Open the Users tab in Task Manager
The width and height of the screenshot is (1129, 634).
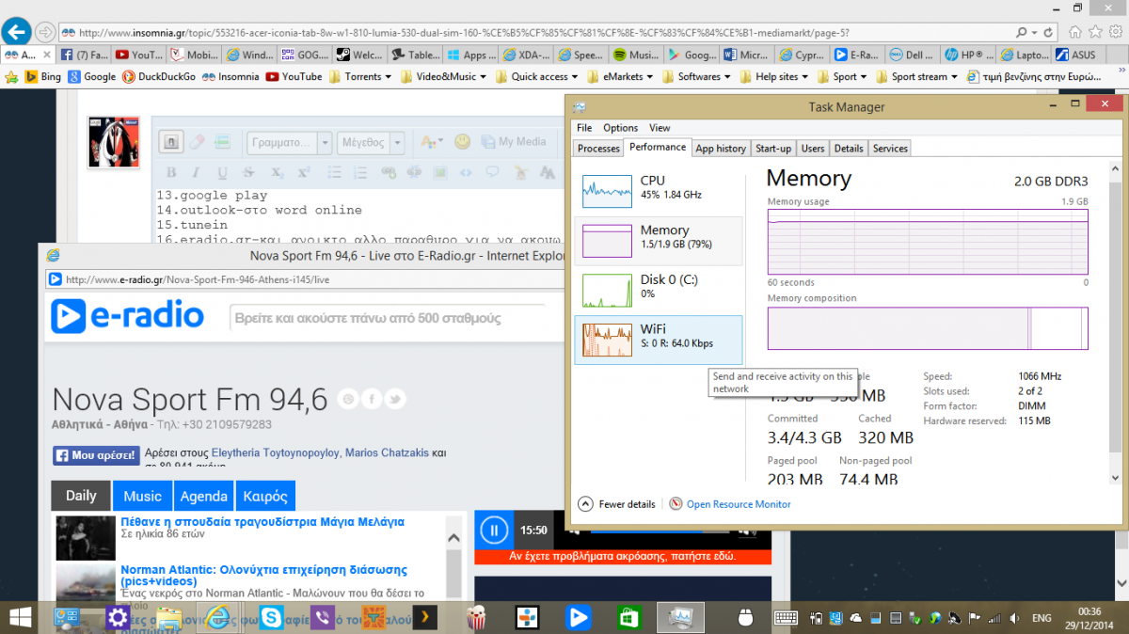813,149
